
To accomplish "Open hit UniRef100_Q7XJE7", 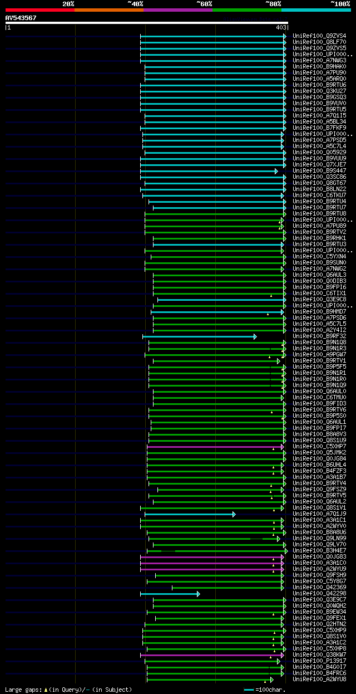I will click(319, 164).
